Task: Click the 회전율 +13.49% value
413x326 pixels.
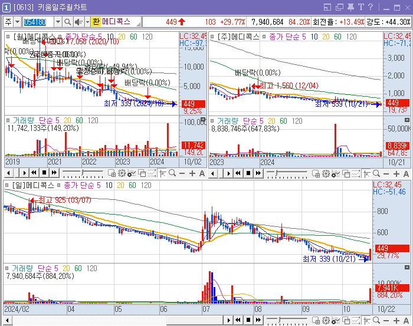Action: (x=352, y=22)
